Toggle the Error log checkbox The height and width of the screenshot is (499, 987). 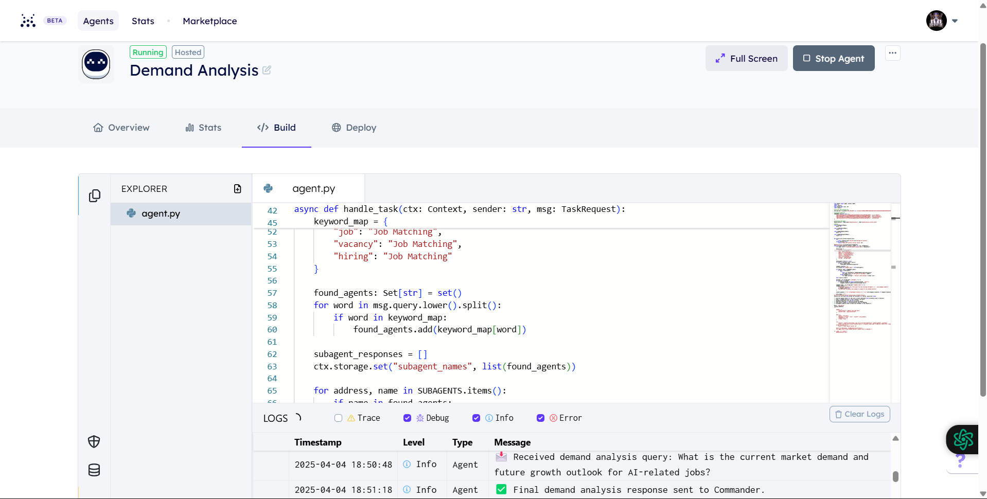tap(540, 418)
